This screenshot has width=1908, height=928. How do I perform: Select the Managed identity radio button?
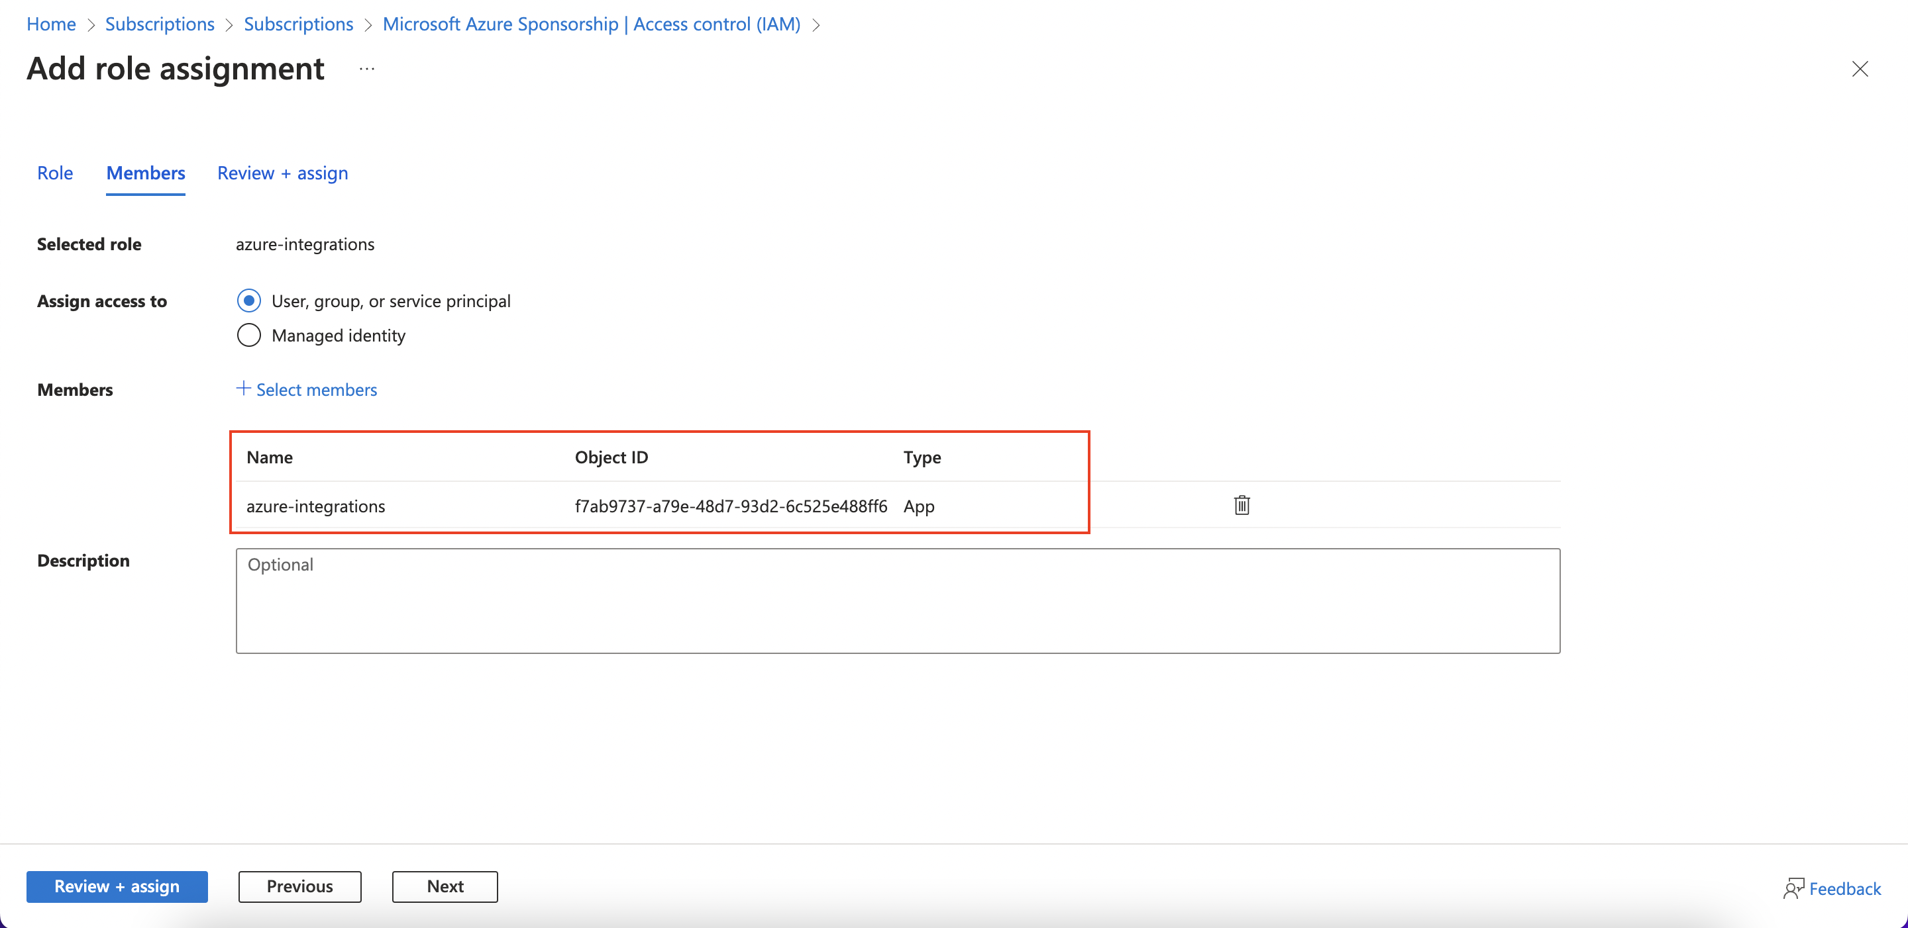click(249, 334)
